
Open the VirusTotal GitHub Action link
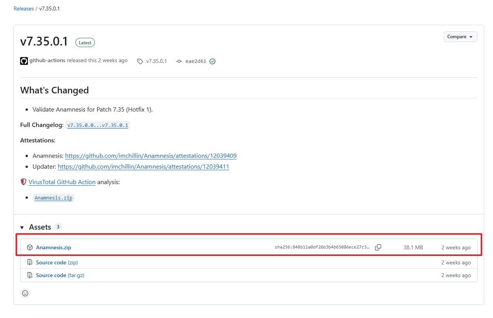pos(62,182)
